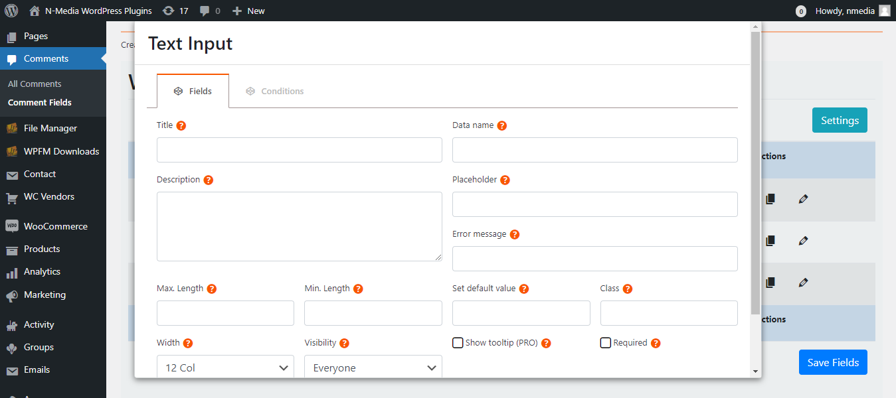Screen dimensions: 896x398
Task: Click the second row's pencil edit icon
Action: (804, 241)
